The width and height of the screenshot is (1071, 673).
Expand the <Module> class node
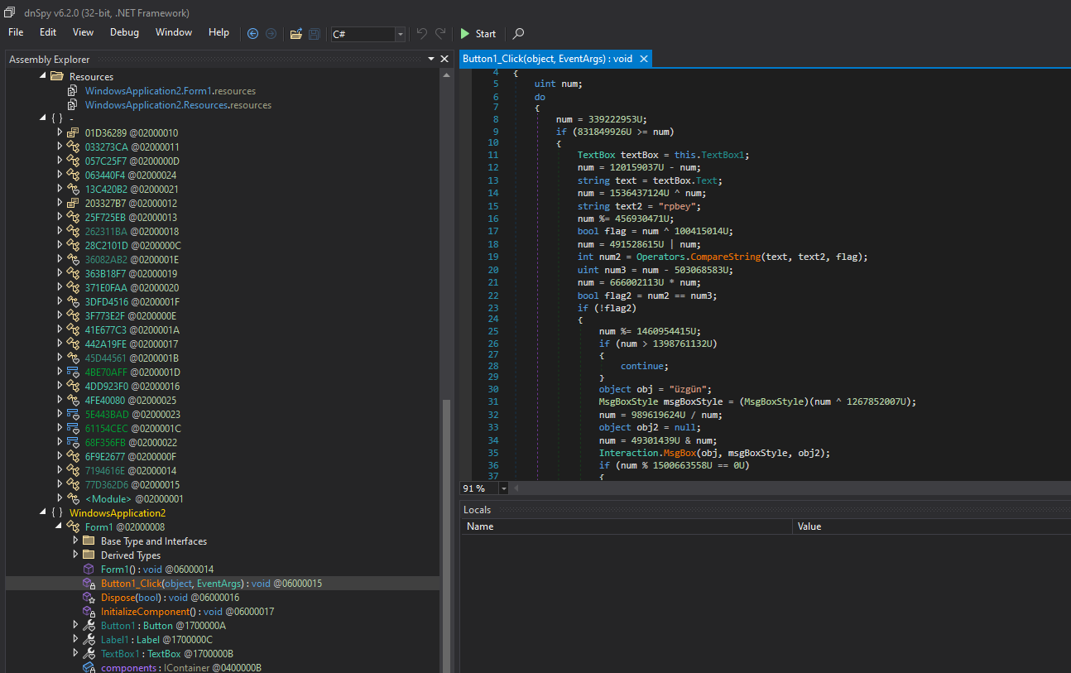pyautogui.click(x=59, y=498)
